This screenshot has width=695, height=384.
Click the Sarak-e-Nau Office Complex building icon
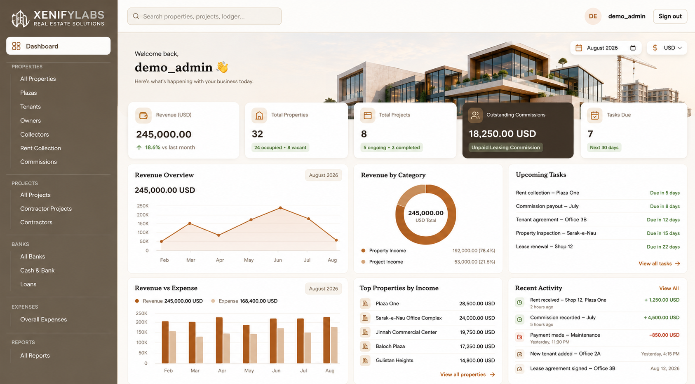click(x=365, y=318)
